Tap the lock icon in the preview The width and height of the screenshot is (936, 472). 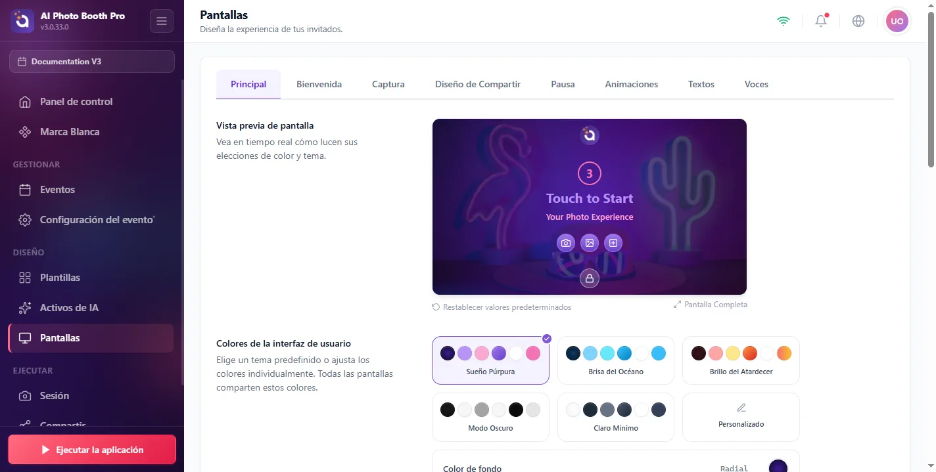click(x=590, y=278)
